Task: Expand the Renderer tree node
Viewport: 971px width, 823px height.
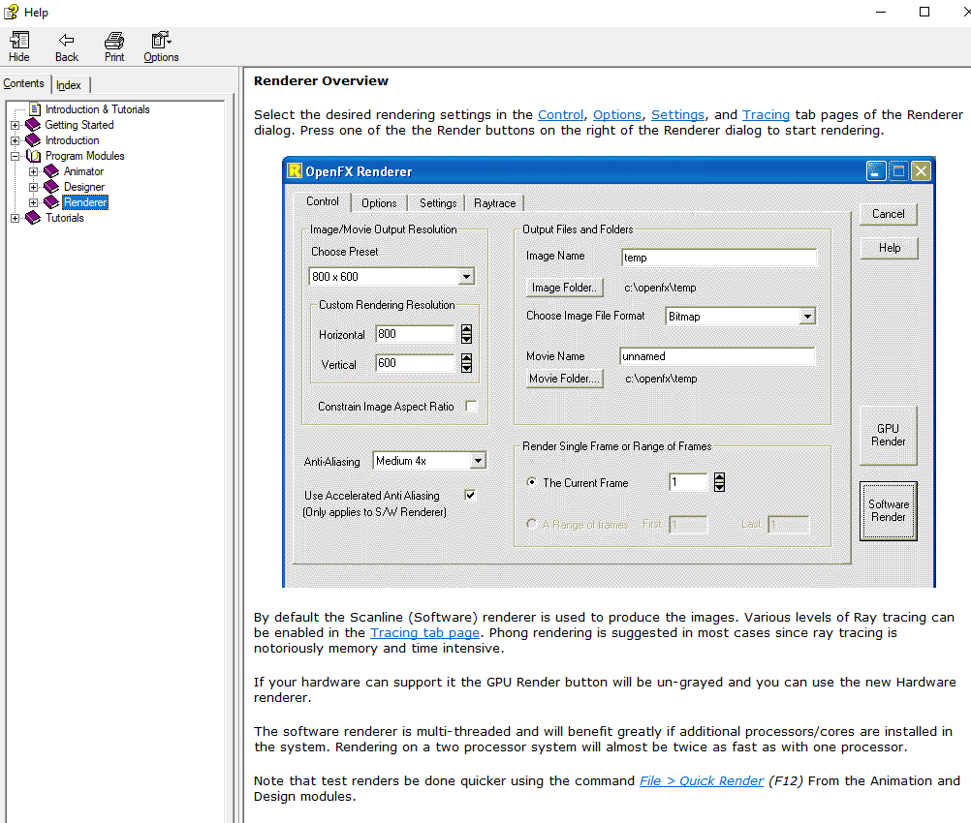Action: tap(34, 202)
